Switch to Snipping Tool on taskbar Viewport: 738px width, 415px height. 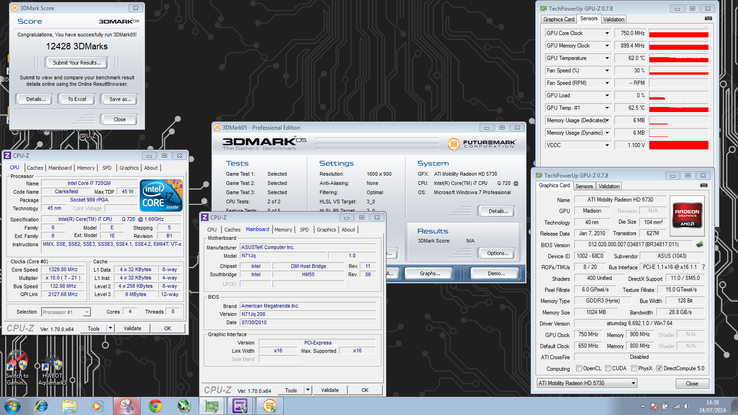click(126, 406)
